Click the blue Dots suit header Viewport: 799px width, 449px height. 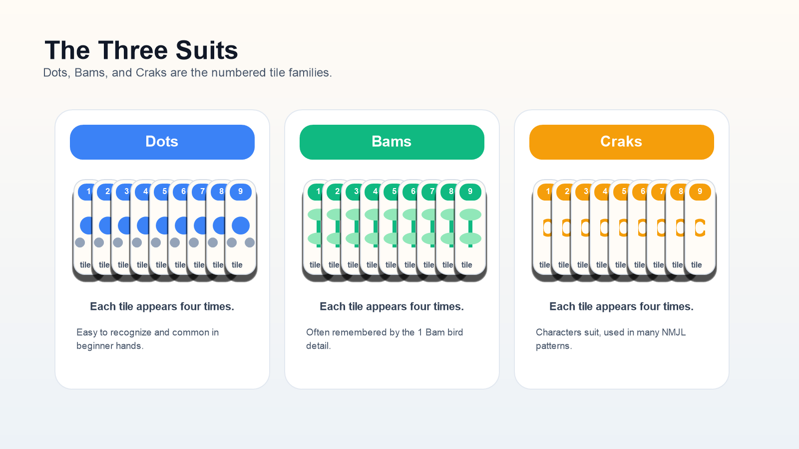162,142
